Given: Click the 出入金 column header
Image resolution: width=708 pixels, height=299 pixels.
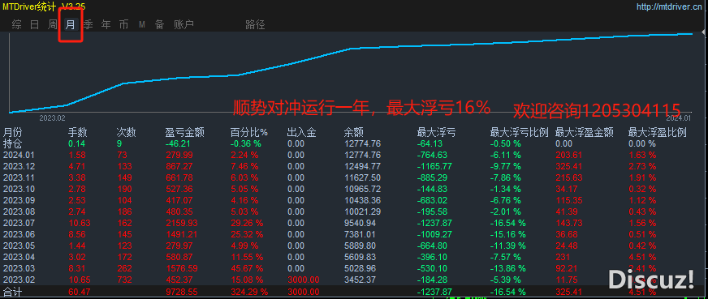Looking at the screenshot, I should click(x=301, y=132).
